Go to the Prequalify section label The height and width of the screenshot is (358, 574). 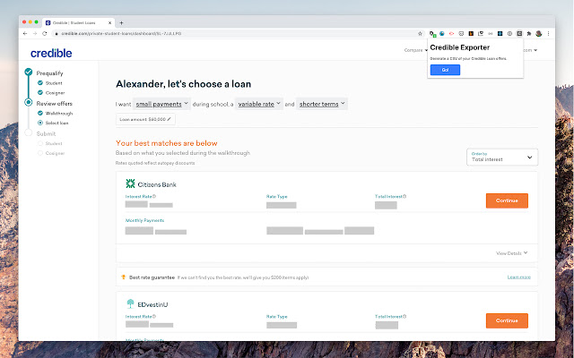tap(50, 73)
